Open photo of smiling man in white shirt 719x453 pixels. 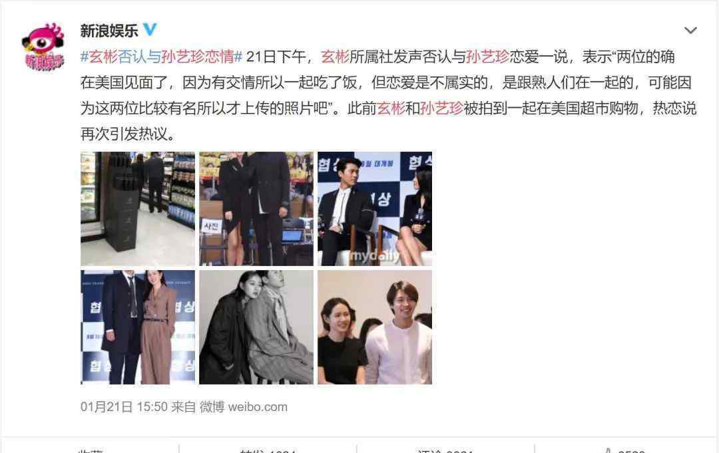click(375, 327)
